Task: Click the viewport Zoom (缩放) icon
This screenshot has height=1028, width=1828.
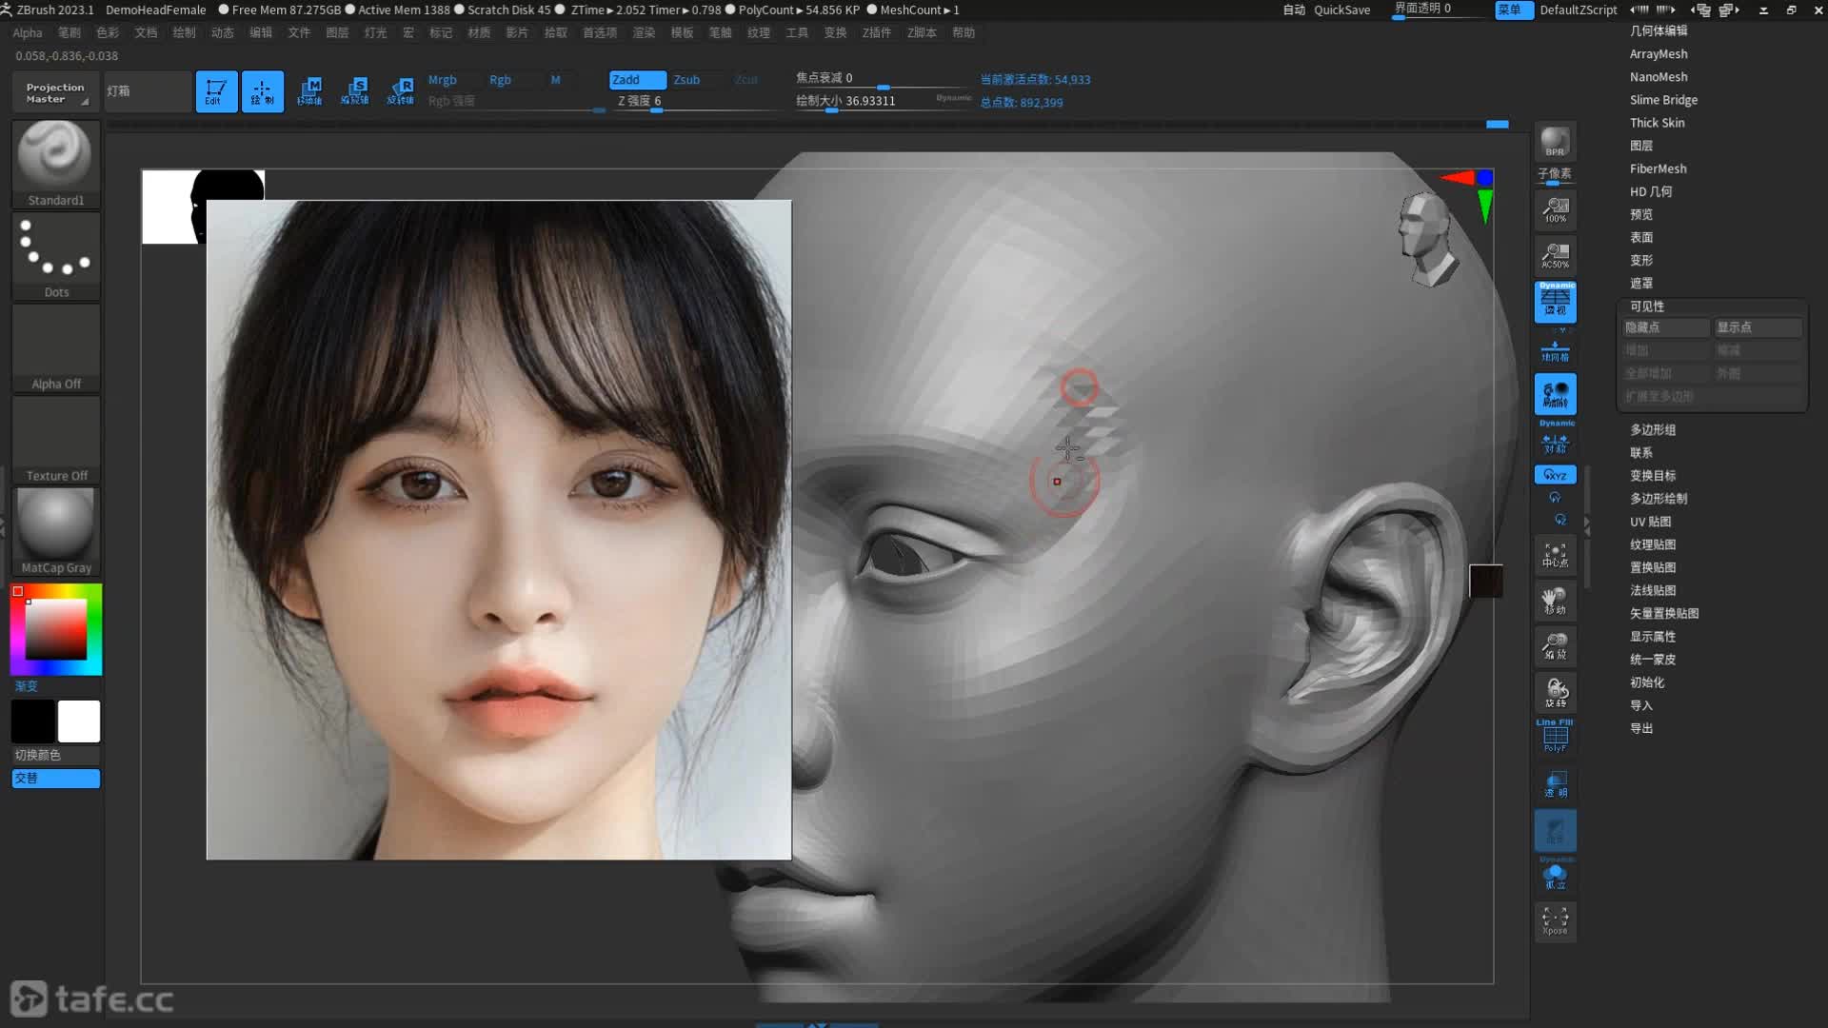Action: [1555, 646]
